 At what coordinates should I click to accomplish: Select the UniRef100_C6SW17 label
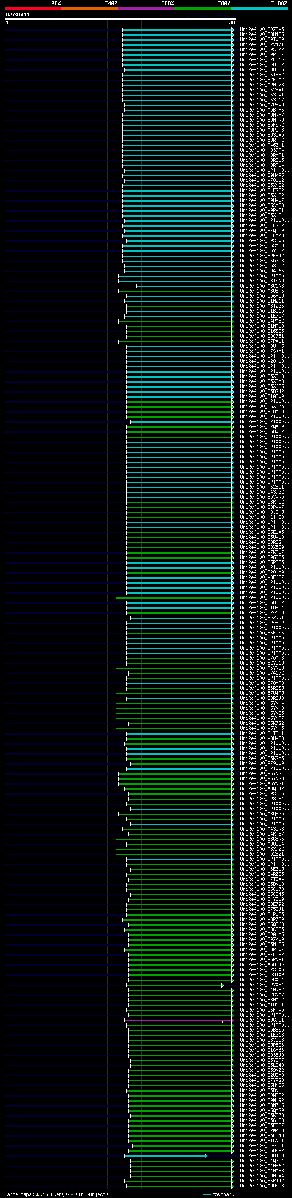click(x=262, y=100)
